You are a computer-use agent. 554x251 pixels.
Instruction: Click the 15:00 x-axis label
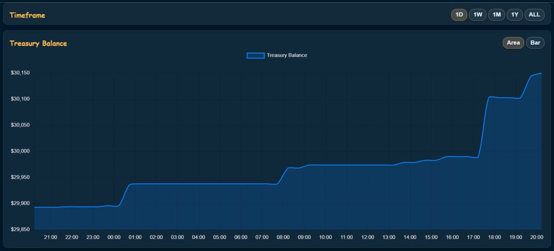[x=431, y=237]
